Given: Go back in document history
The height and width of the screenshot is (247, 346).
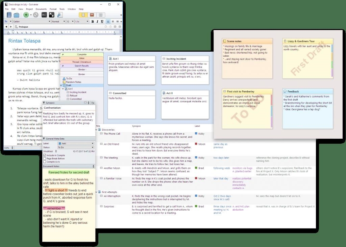Looking at the screenshot, I should coord(6,27).
